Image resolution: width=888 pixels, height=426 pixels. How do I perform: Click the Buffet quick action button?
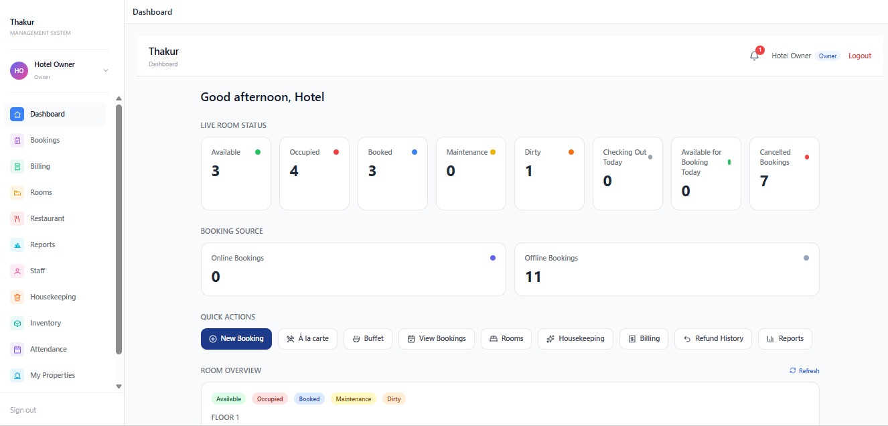368,339
